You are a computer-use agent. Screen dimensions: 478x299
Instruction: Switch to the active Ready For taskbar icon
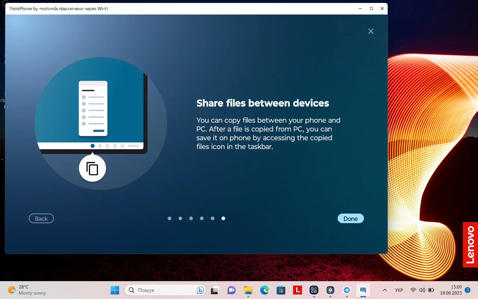pos(363,290)
